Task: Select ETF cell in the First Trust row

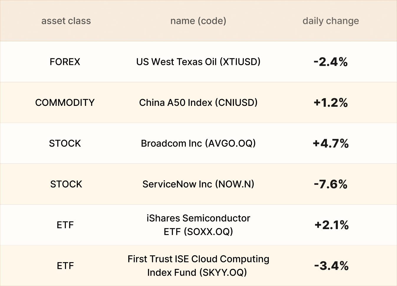Action: coord(65,266)
